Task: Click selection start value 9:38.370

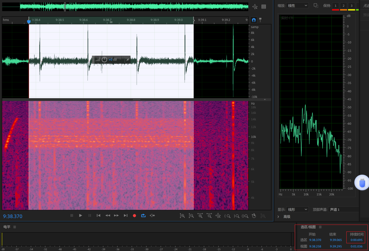Action: (315, 240)
